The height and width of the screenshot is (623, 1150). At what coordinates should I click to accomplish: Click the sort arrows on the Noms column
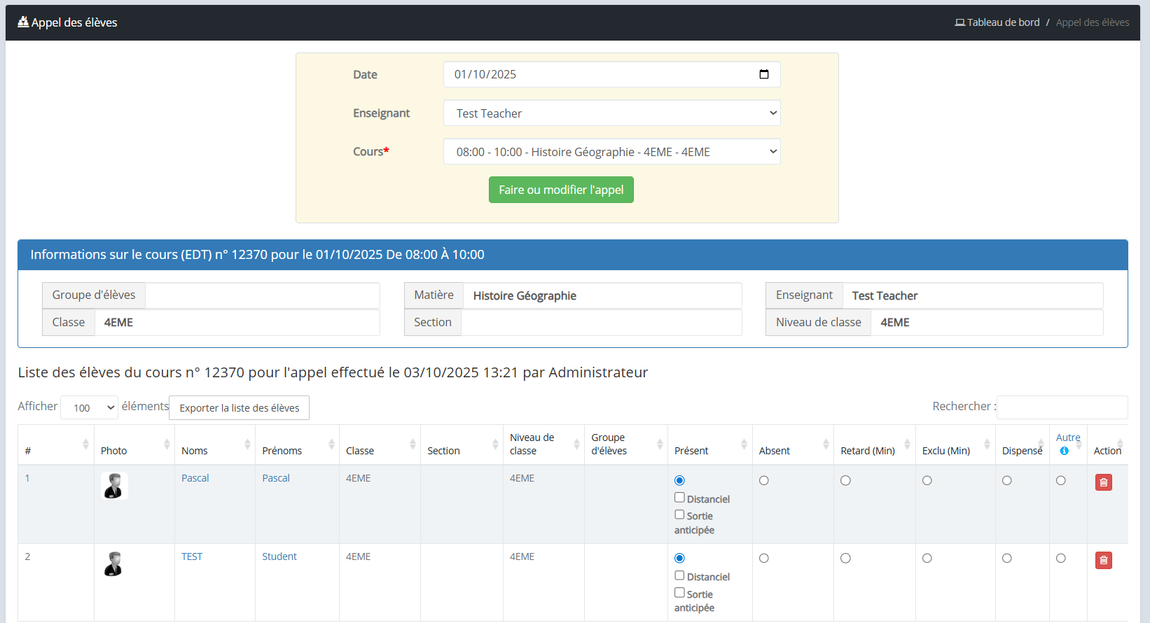click(x=247, y=444)
